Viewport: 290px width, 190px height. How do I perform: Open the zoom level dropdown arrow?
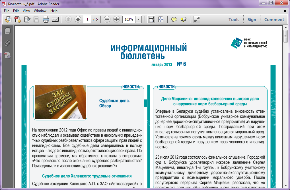click(138, 19)
